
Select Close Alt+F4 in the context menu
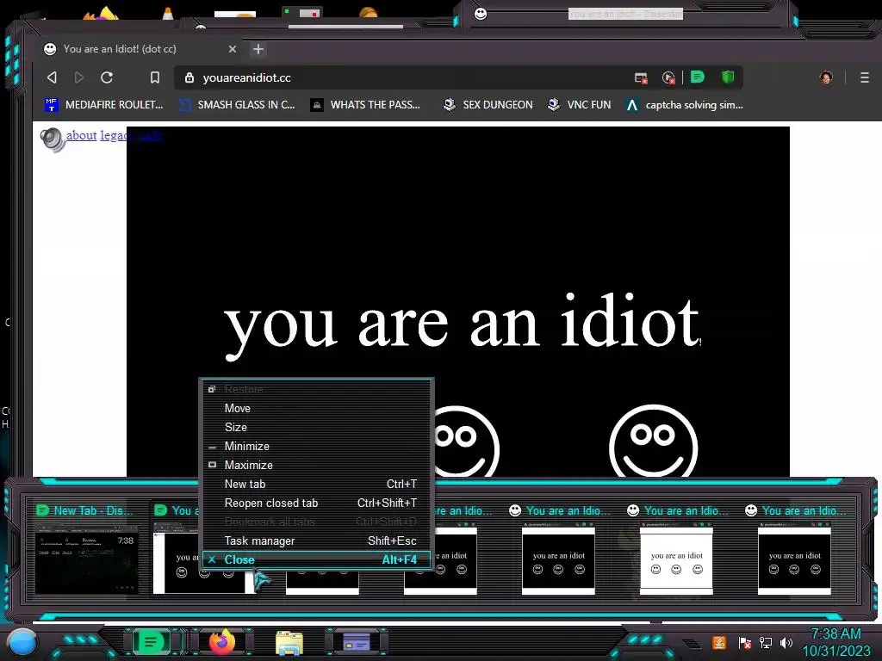[317, 559]
